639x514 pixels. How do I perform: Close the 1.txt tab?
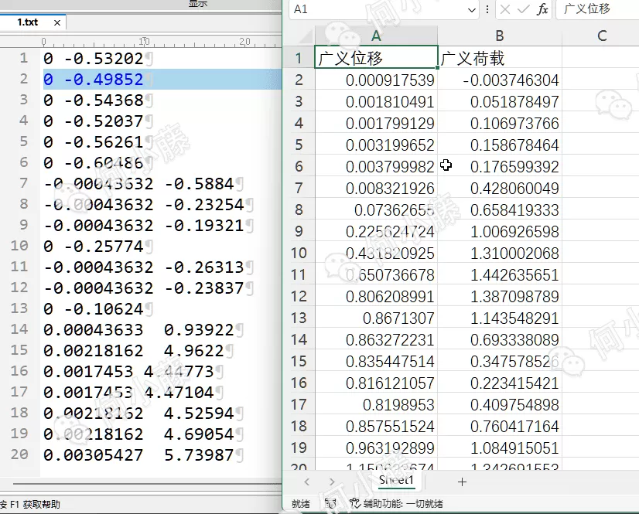coord(57,23)
